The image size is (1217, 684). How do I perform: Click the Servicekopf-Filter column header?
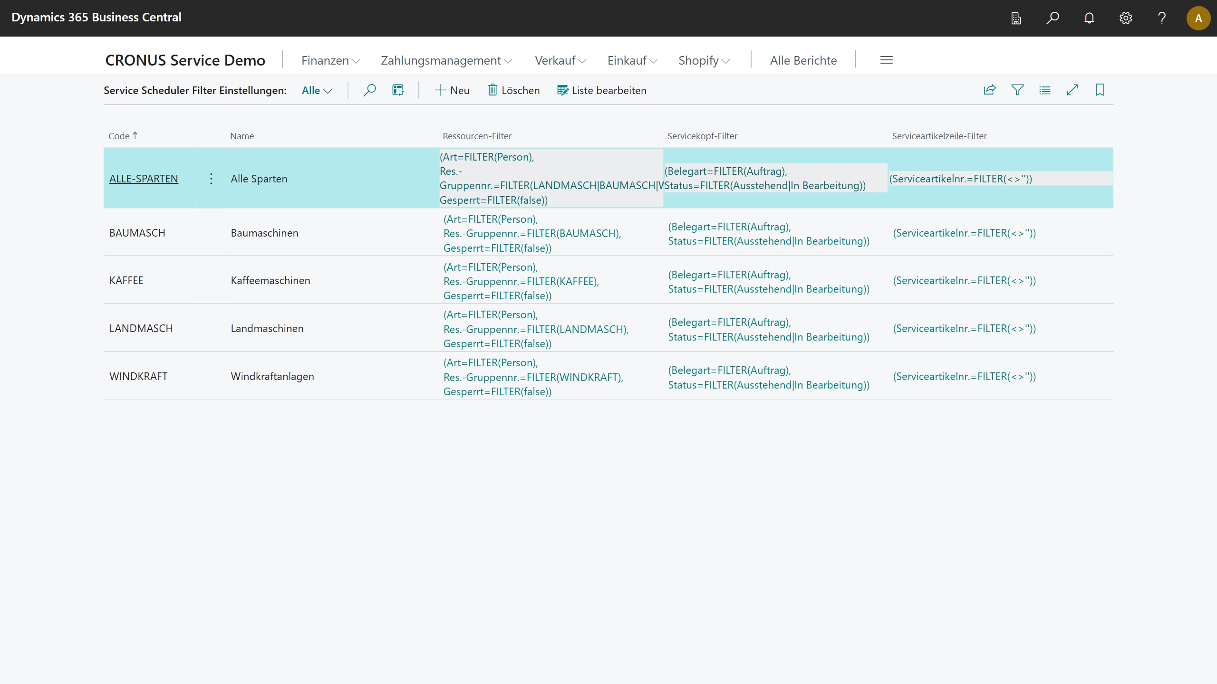click(702, 136)
